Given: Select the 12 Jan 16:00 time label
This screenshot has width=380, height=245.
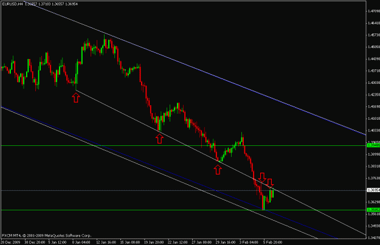Looking at the screenshot, I should [106, 242].
